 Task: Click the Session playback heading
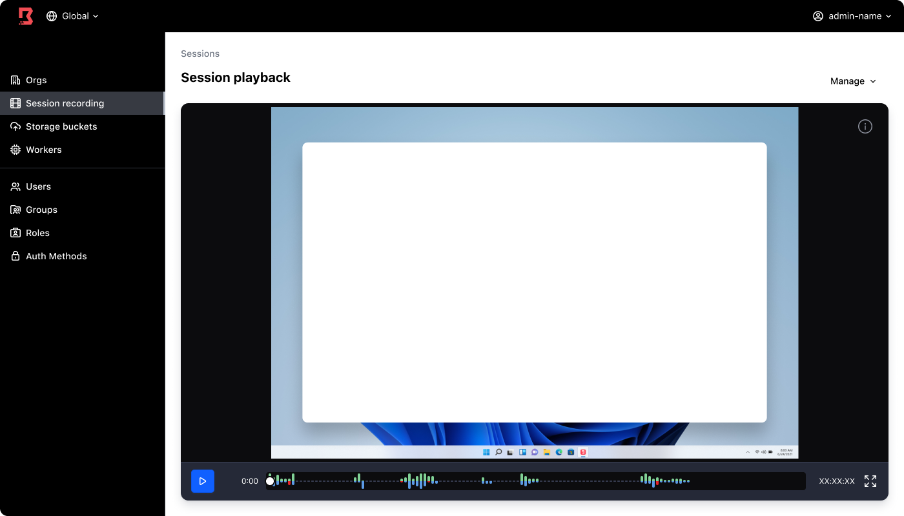(x=236, y=77)
